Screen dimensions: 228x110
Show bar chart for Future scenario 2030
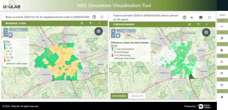click(x=192, y=17)
